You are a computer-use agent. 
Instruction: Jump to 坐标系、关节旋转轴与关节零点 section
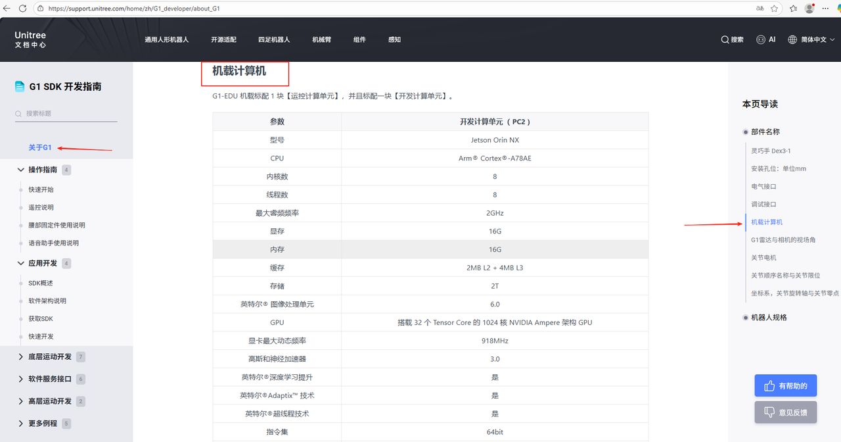coord(795,293)
